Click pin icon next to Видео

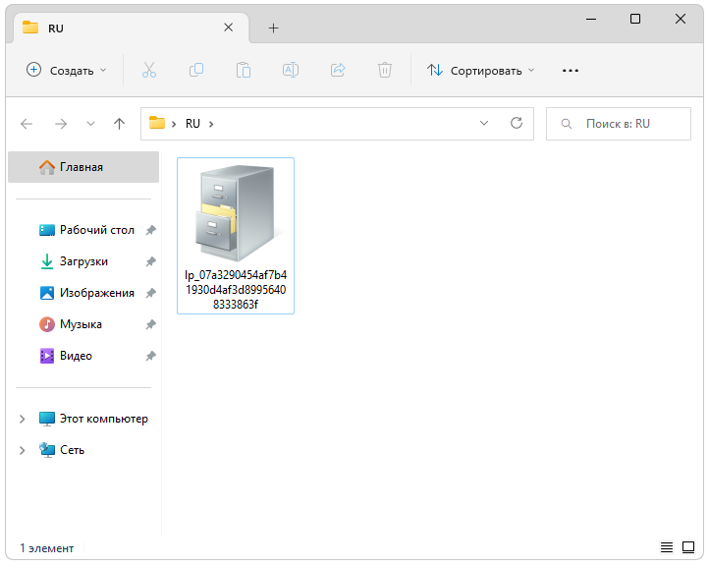click(x=151, y=356)
